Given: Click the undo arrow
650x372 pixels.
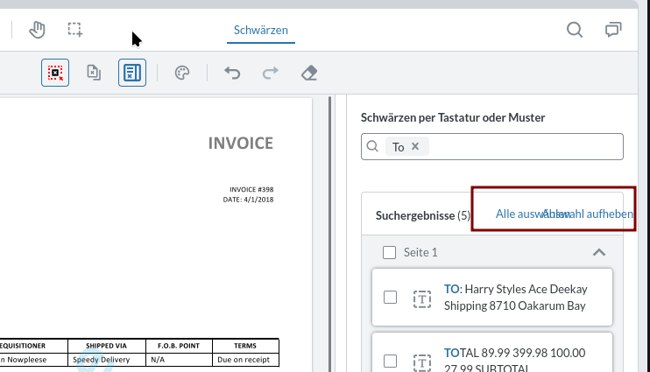Looking at the screenshot, I should (232, 73).
